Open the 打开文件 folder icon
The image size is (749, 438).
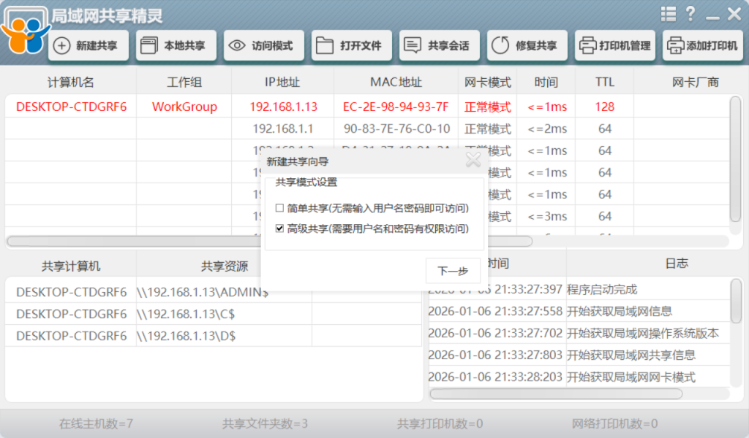pyautogui.click(x=325, y=46)
